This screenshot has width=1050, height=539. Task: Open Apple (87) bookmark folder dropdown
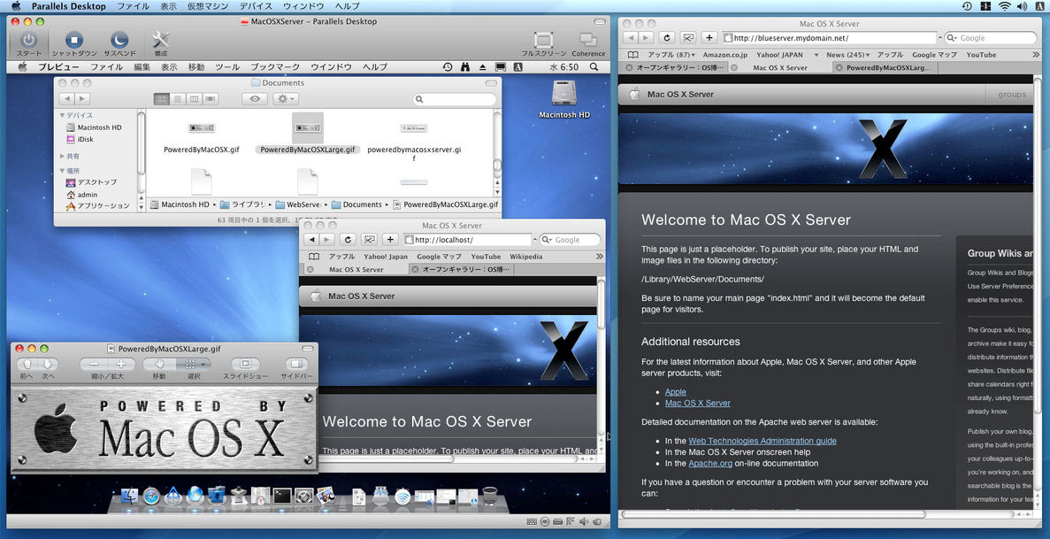pos(671,55)
